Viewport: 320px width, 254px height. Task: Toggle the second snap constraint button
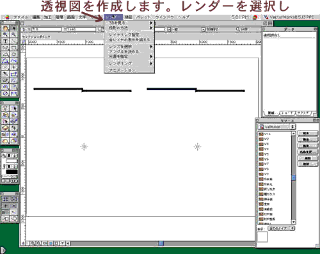[14, 199]
